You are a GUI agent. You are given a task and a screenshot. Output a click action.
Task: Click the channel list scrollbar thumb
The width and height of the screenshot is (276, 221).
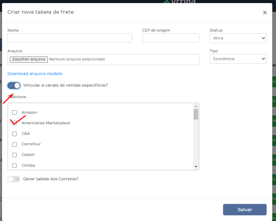[x=196, y=114]
